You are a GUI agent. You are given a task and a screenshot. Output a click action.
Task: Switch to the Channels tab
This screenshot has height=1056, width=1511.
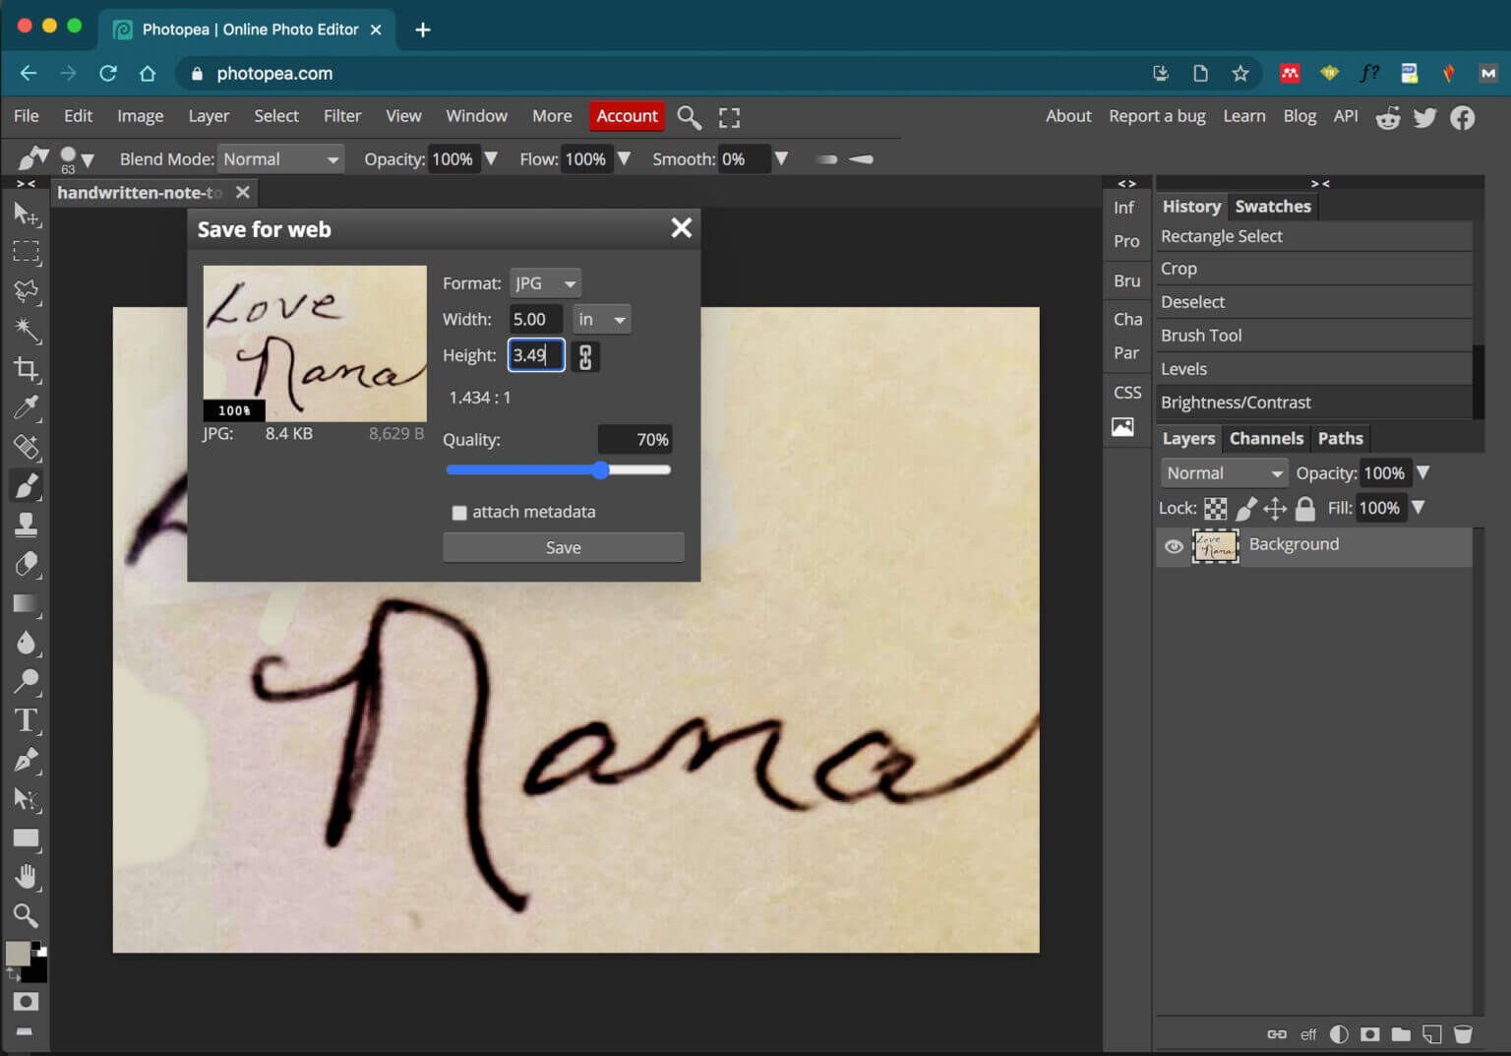click(1266, 438)
